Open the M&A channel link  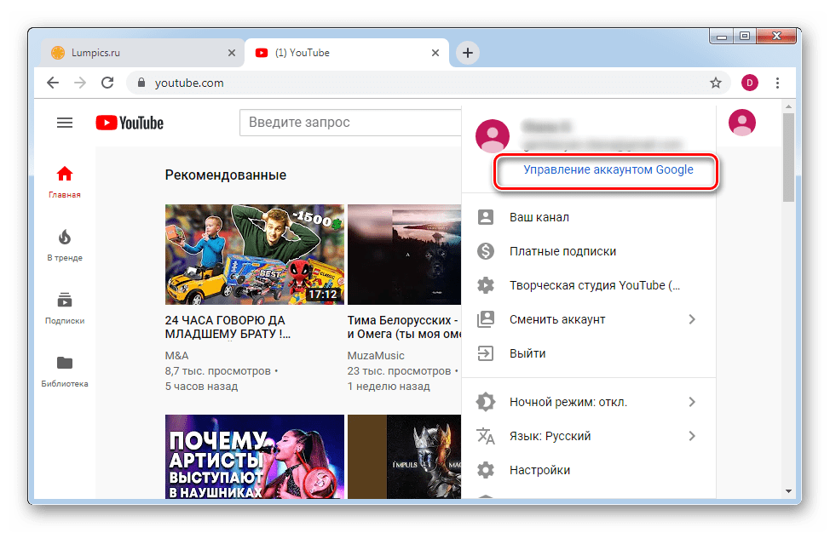(176, 356)
